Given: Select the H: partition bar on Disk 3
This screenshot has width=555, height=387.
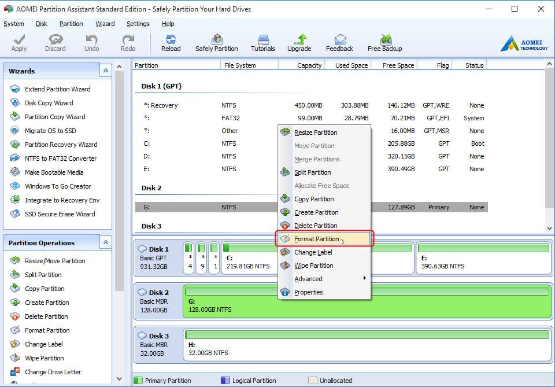Looking at the screenshot, I should (367, 344).
